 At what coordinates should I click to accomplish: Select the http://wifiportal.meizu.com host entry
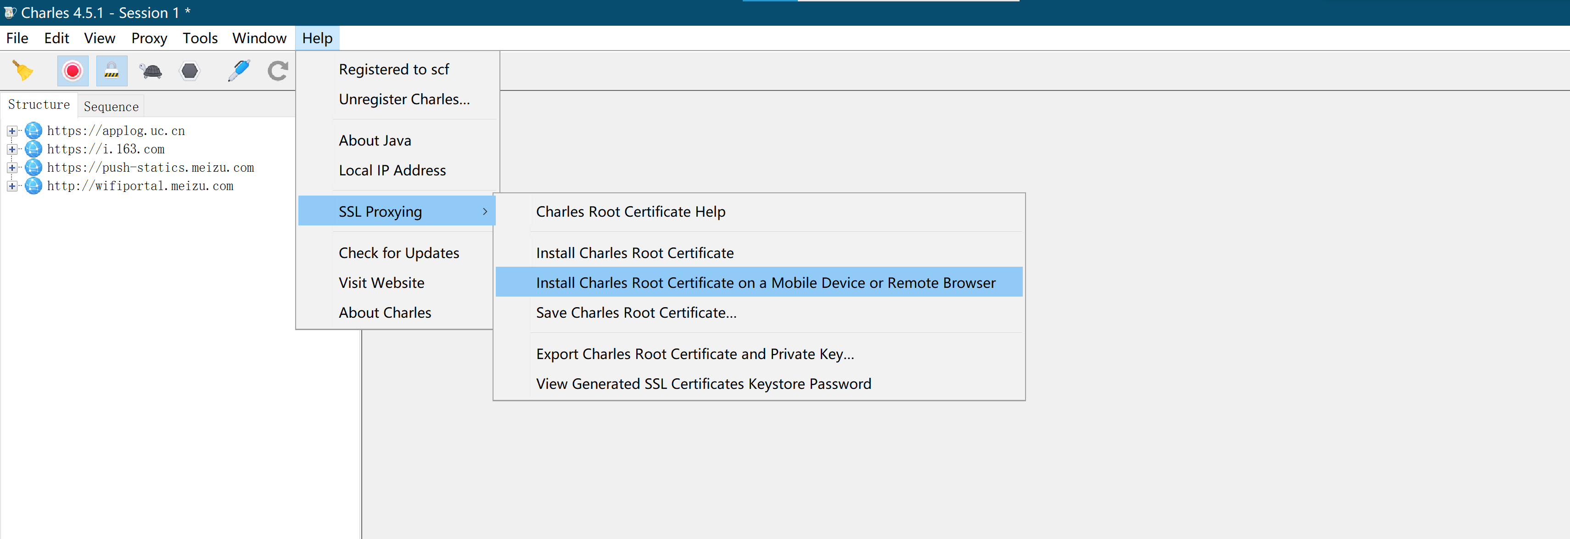coord(140,186)
